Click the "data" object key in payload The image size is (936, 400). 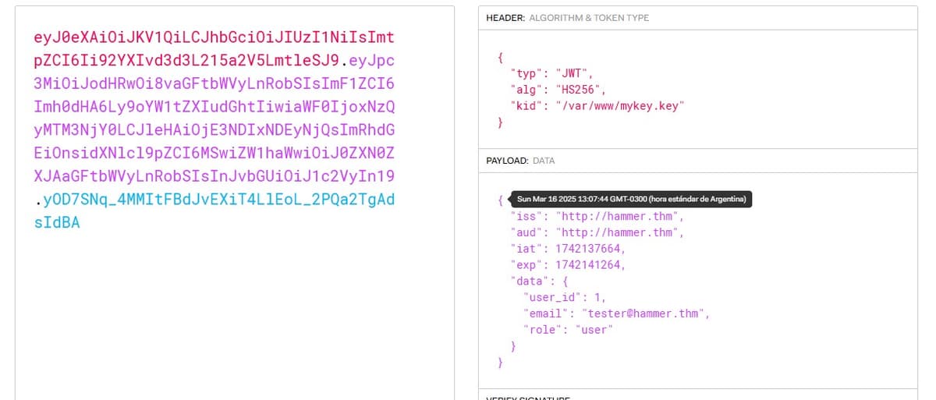click(x=526, y=281)
